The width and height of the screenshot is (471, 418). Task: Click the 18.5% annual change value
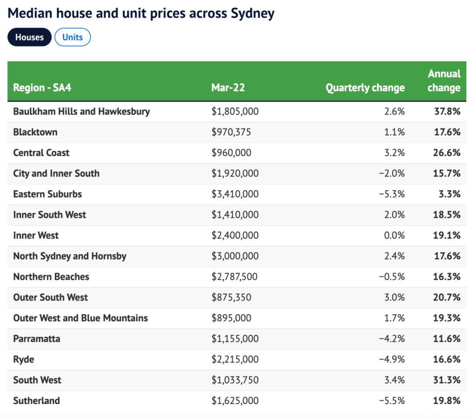[447, 215]
